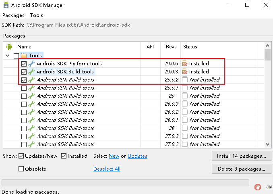Image resolution: width=273 pixels, height=194 pixels.
Task: Click the wrench icon for Build-tools rev 29
Action: click(31, 96)
